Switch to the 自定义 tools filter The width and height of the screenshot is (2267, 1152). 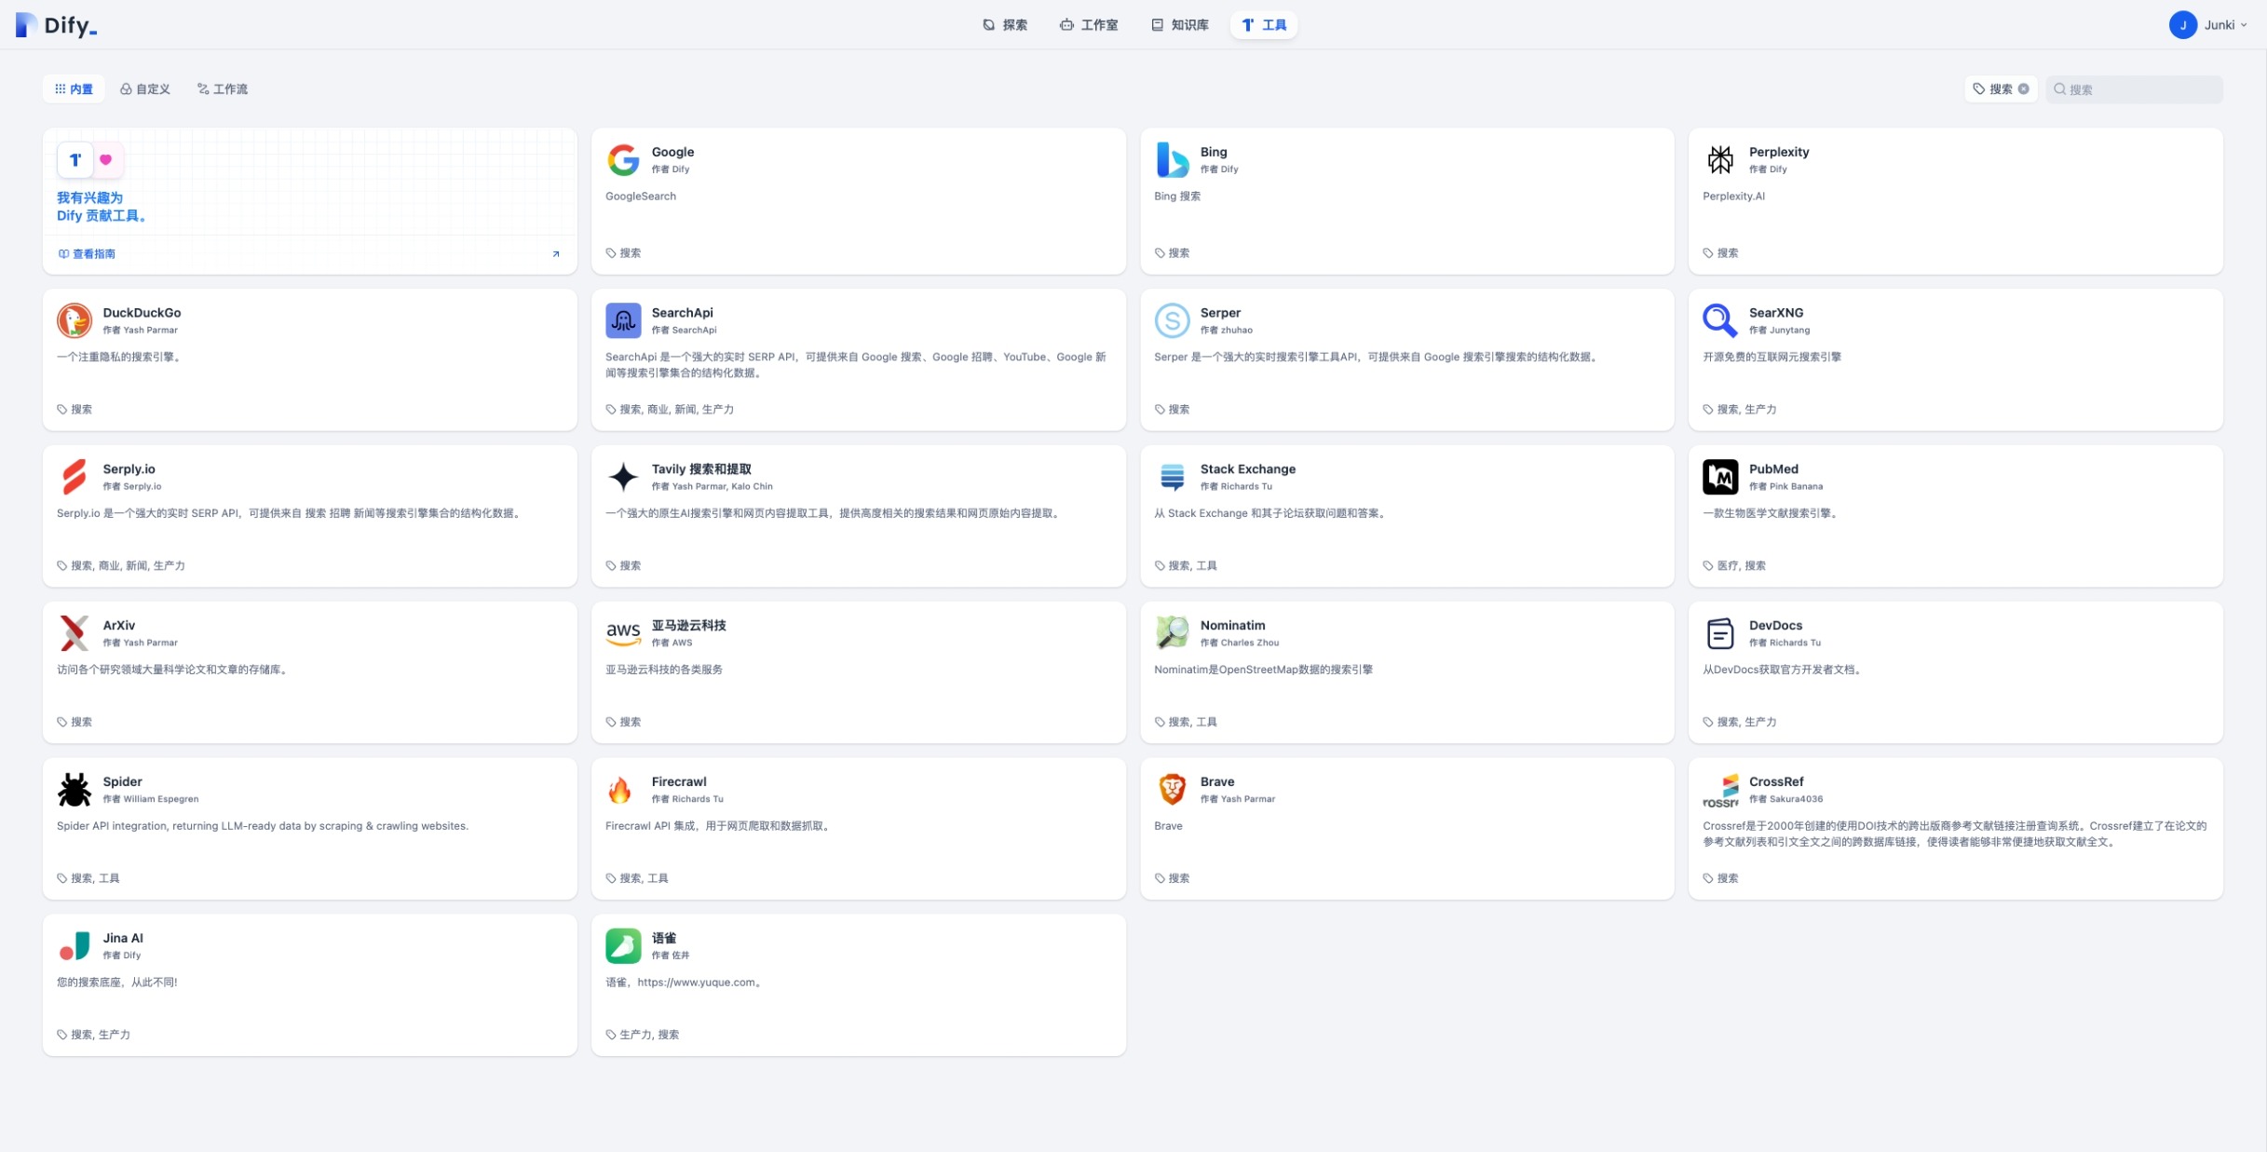click(144, 88)
